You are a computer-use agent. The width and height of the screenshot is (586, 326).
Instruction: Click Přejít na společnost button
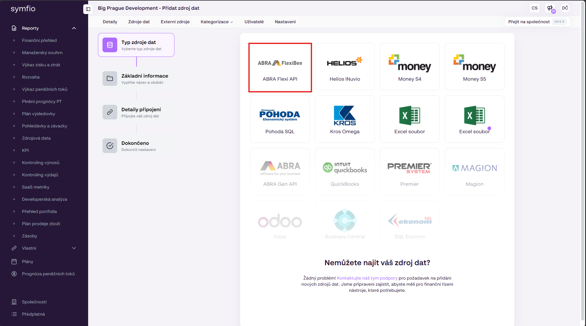[537, 22]
